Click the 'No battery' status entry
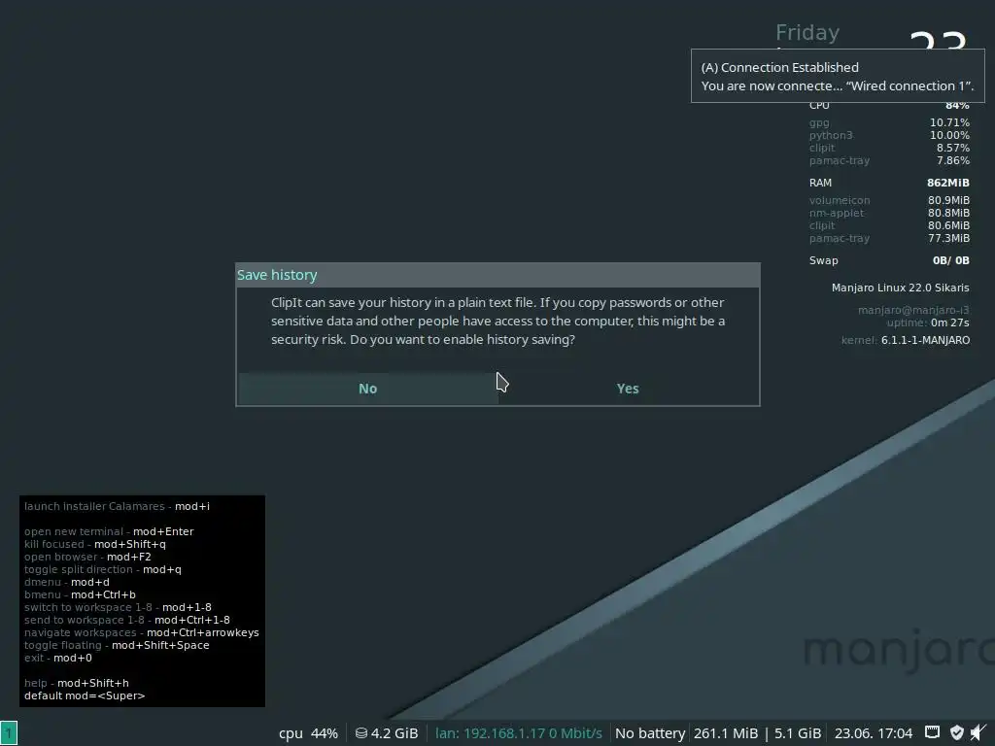This screenshot has width=995, height=746. (650, 733)
